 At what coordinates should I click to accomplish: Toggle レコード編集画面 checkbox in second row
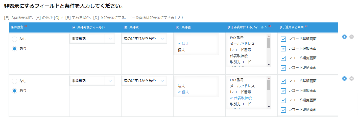283,100
